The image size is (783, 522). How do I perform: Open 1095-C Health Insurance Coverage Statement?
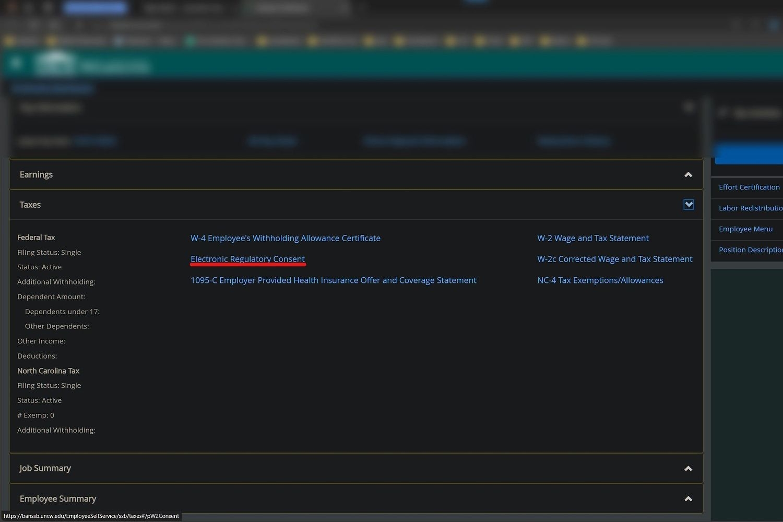(x=333, y=280)
